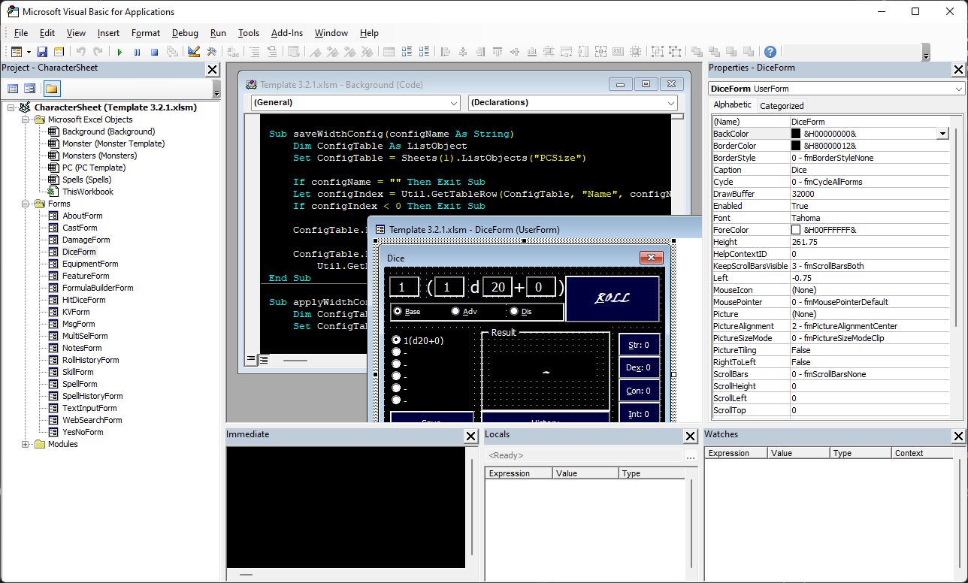Switch to the Categorized properties tab

(782, 106)
